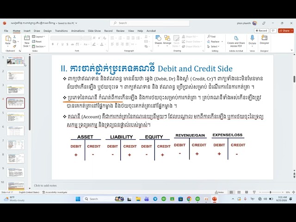Image resolution: width=296 pixels, height=222 pixels.
Task: Click the slide panel vertical scrollbar
Action: coord(30,92)
